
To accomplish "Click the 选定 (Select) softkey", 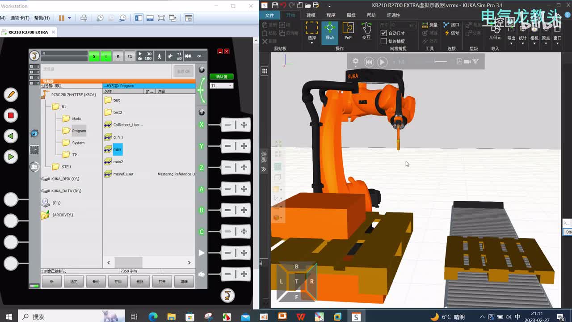I will tap(74, 281).
